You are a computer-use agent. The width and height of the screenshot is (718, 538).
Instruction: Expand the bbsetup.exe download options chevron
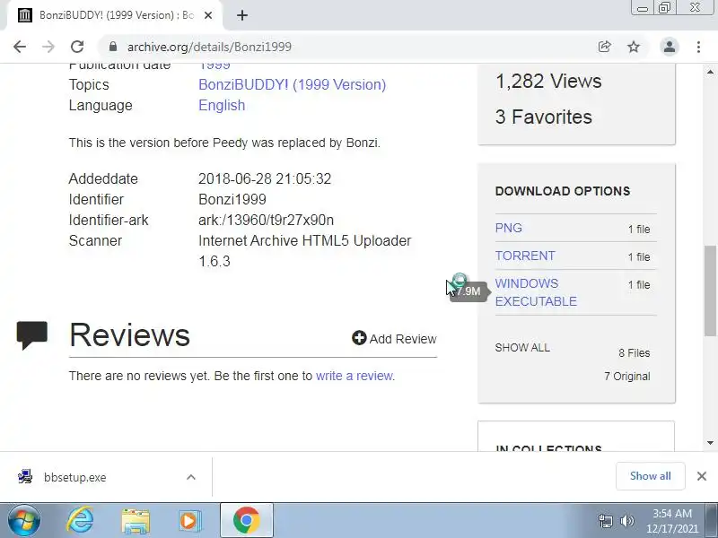click(191, 477)
